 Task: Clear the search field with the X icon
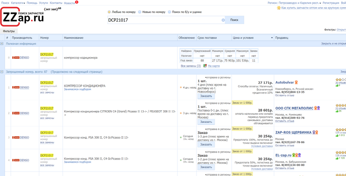[223, 20]
